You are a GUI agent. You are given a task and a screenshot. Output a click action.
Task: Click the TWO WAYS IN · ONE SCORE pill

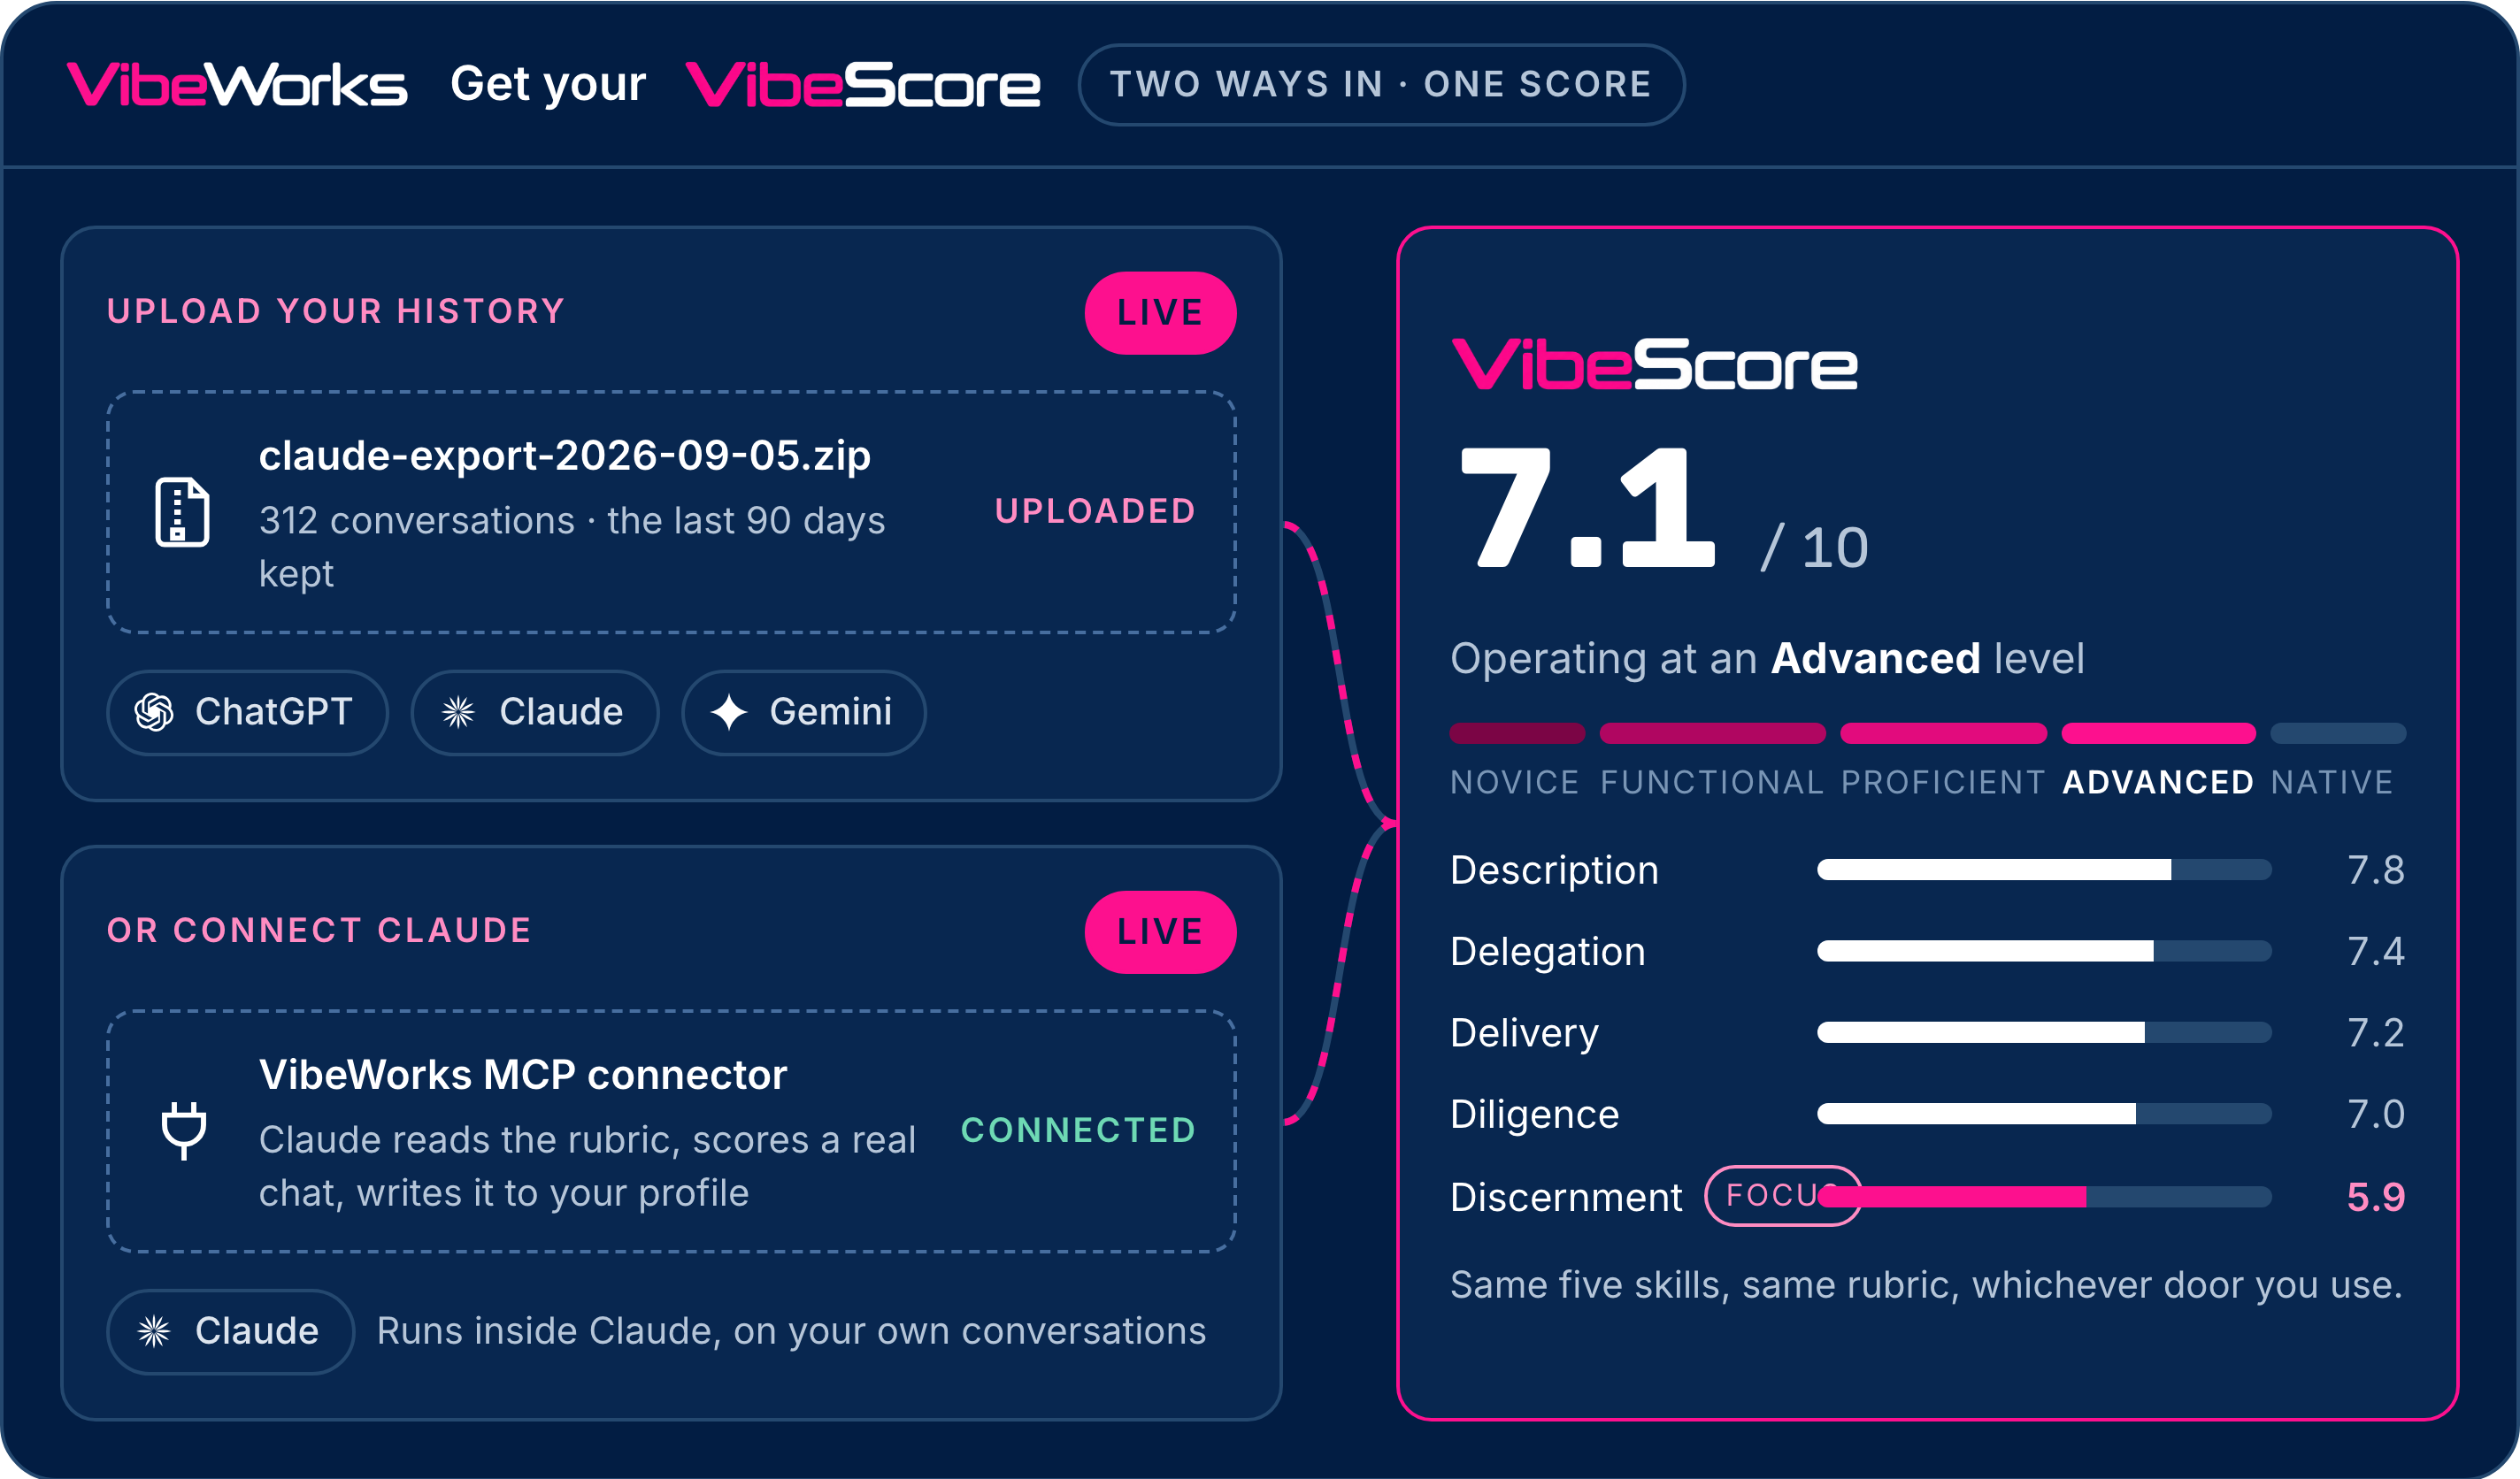1381,85
